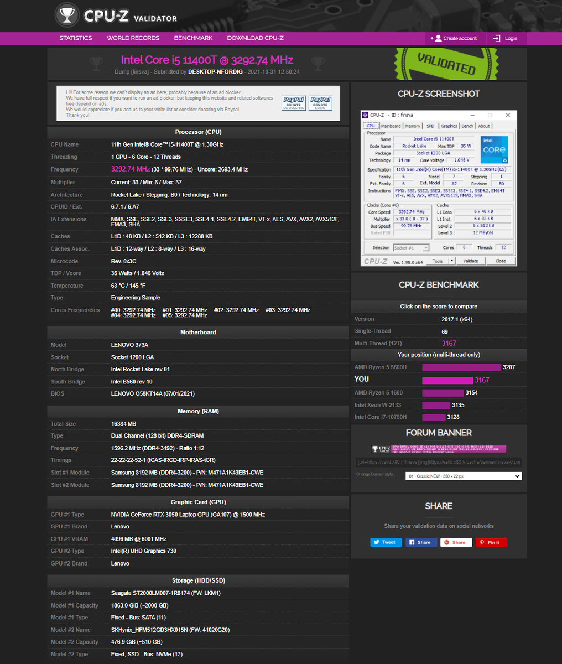Click the GPU #1 VRAM 4096 MB value
This screenshot has height=664, width=562.
(x=139, y=539)
